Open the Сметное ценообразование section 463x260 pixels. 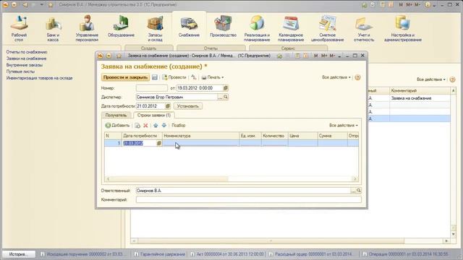pos(327,29)
